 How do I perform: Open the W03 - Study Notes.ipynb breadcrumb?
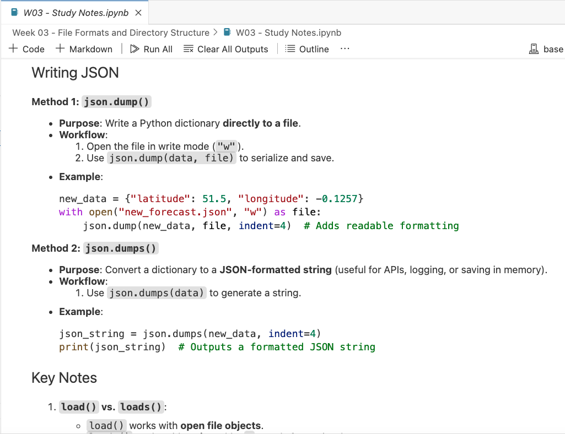[288, 32]
